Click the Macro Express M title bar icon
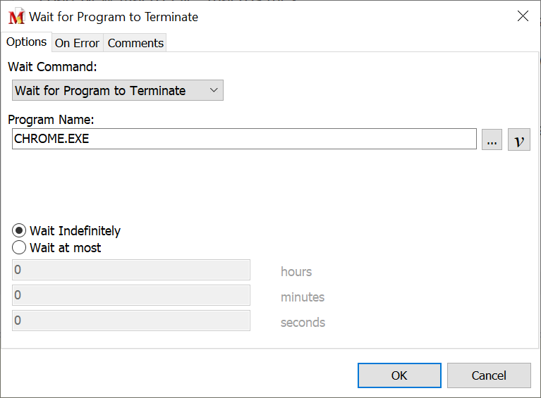 [16, 17]
